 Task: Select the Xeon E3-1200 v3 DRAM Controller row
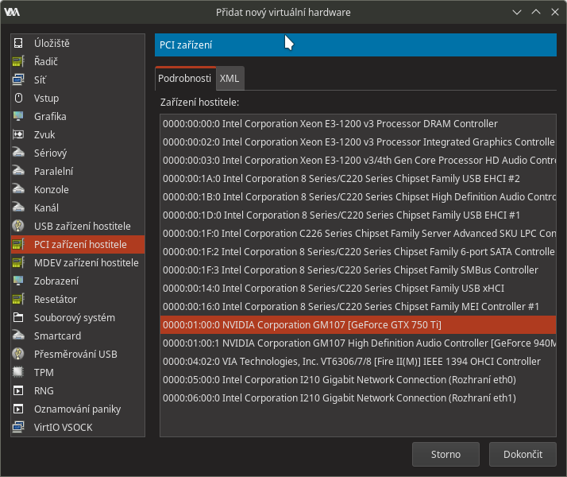(358, 124)
